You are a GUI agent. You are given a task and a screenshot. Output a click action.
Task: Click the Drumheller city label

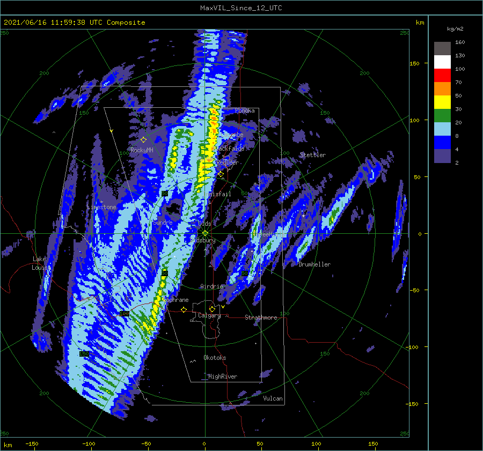pos(314,264)
